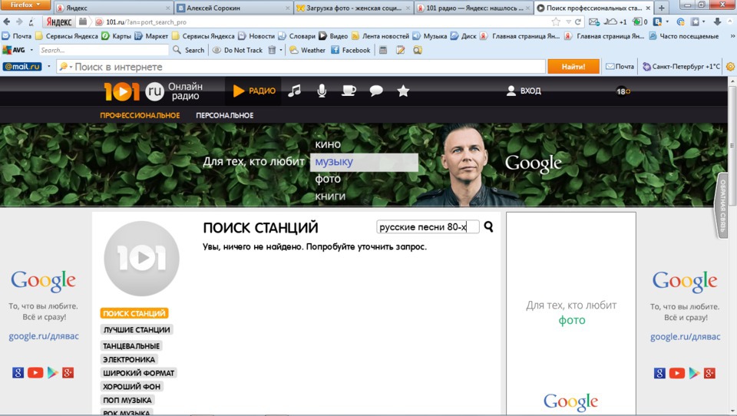Open the Маркет bookmark

tap(151, 36)
